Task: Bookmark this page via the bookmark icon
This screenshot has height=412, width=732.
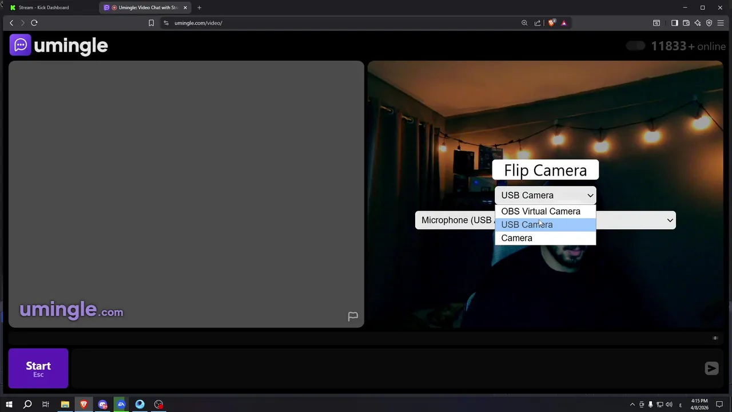Action: 151,23
